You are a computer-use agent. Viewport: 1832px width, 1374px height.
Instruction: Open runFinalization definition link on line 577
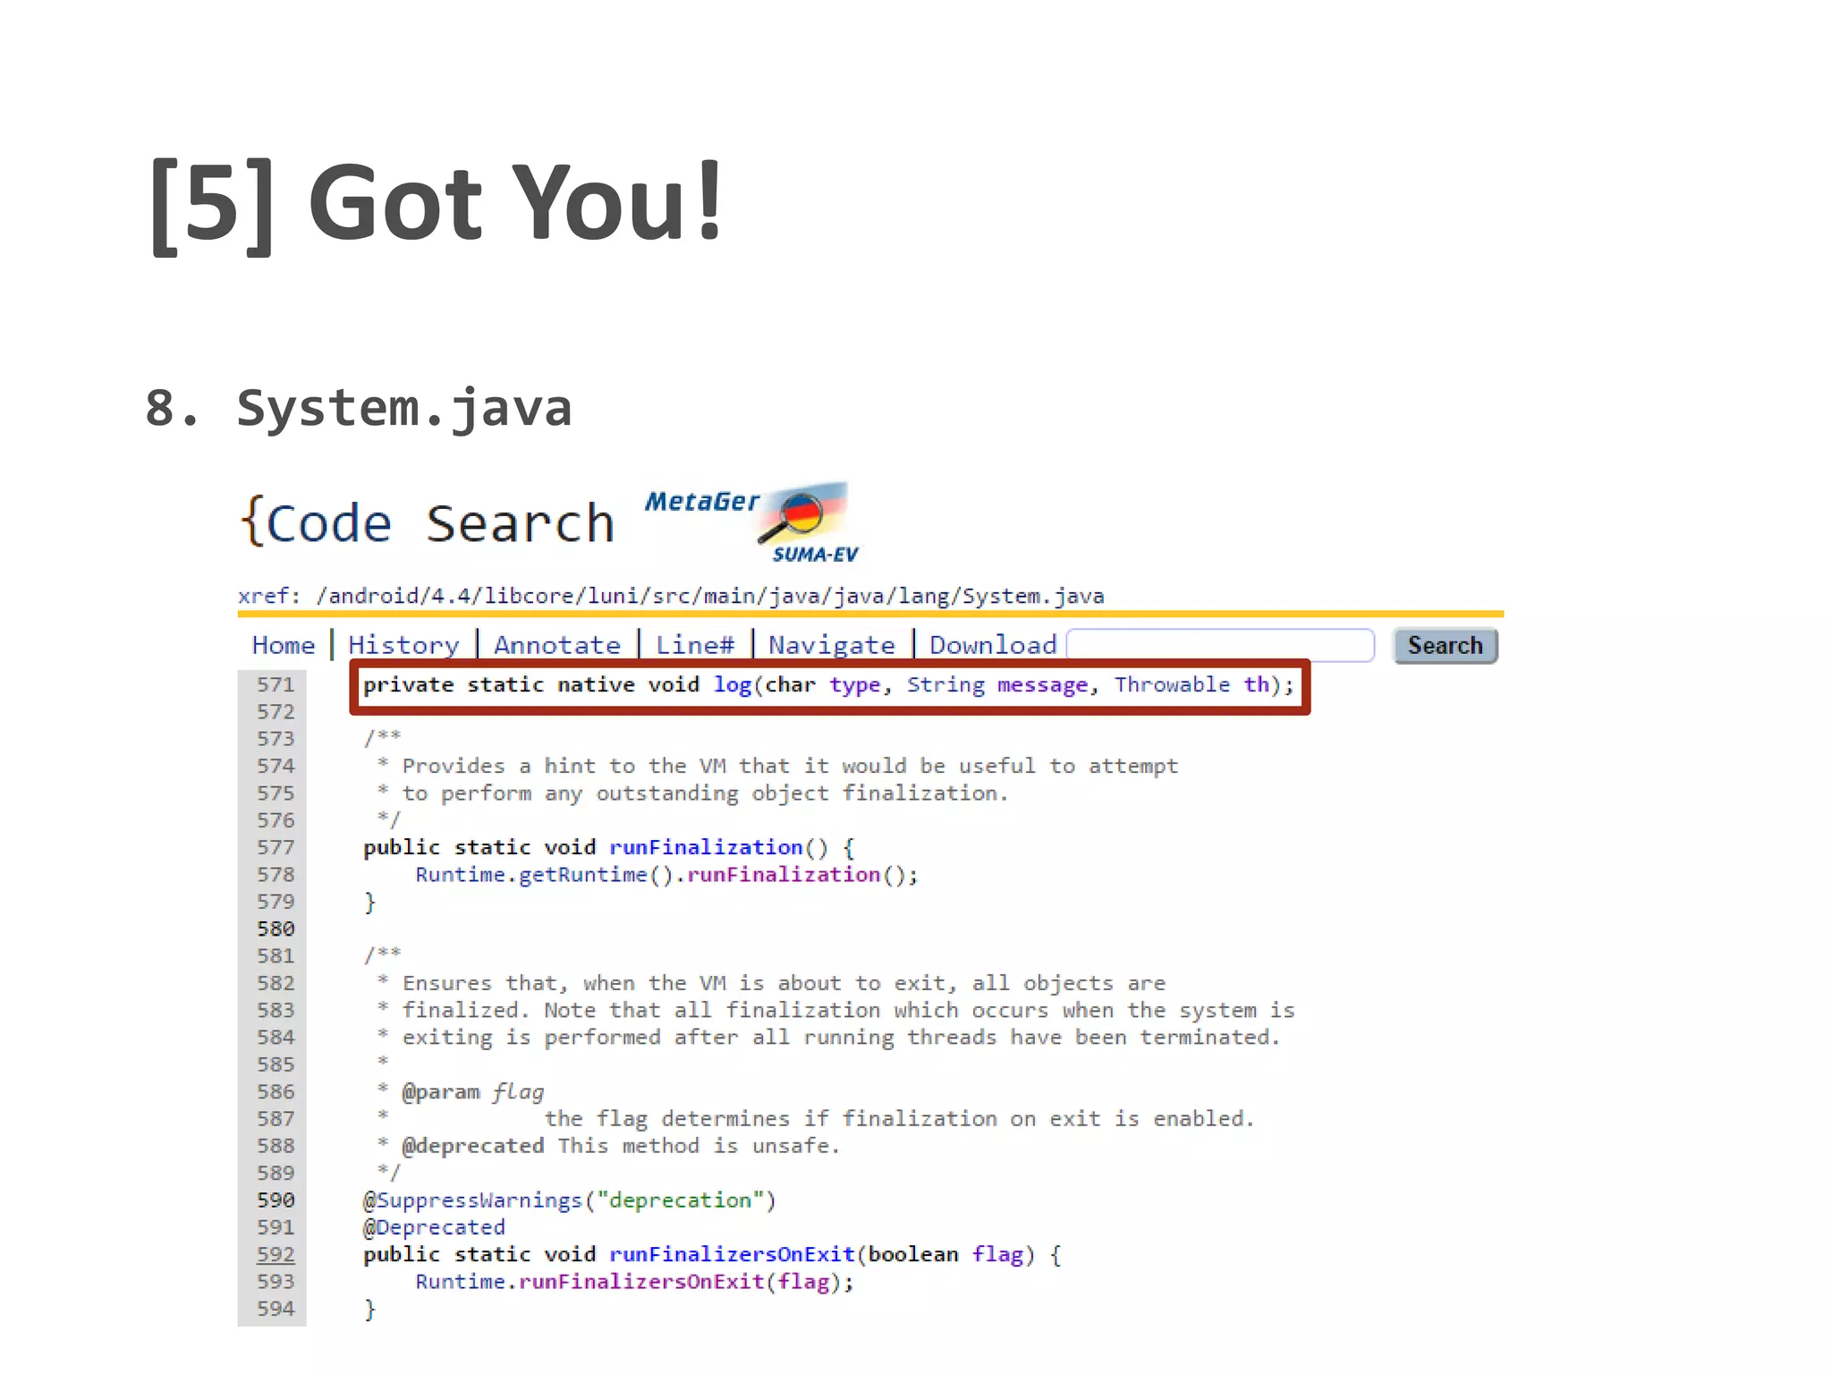click(x=706, y=848)
